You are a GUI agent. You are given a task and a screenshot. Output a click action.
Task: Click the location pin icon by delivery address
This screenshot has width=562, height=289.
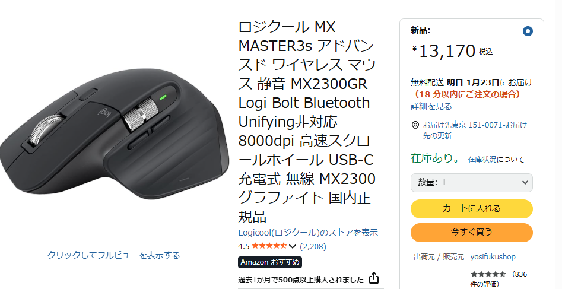(x=415, y=125)
